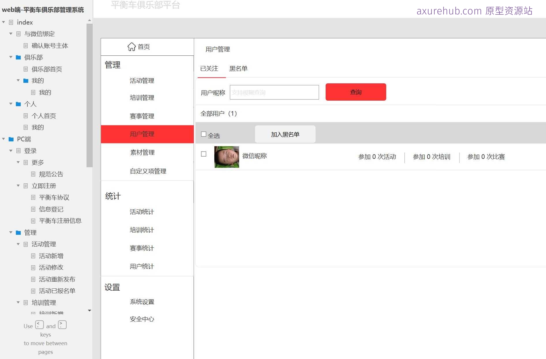Click 参加 0 次培训 text
Viewport: 546px width, 359px height.
tap(431, 157)
